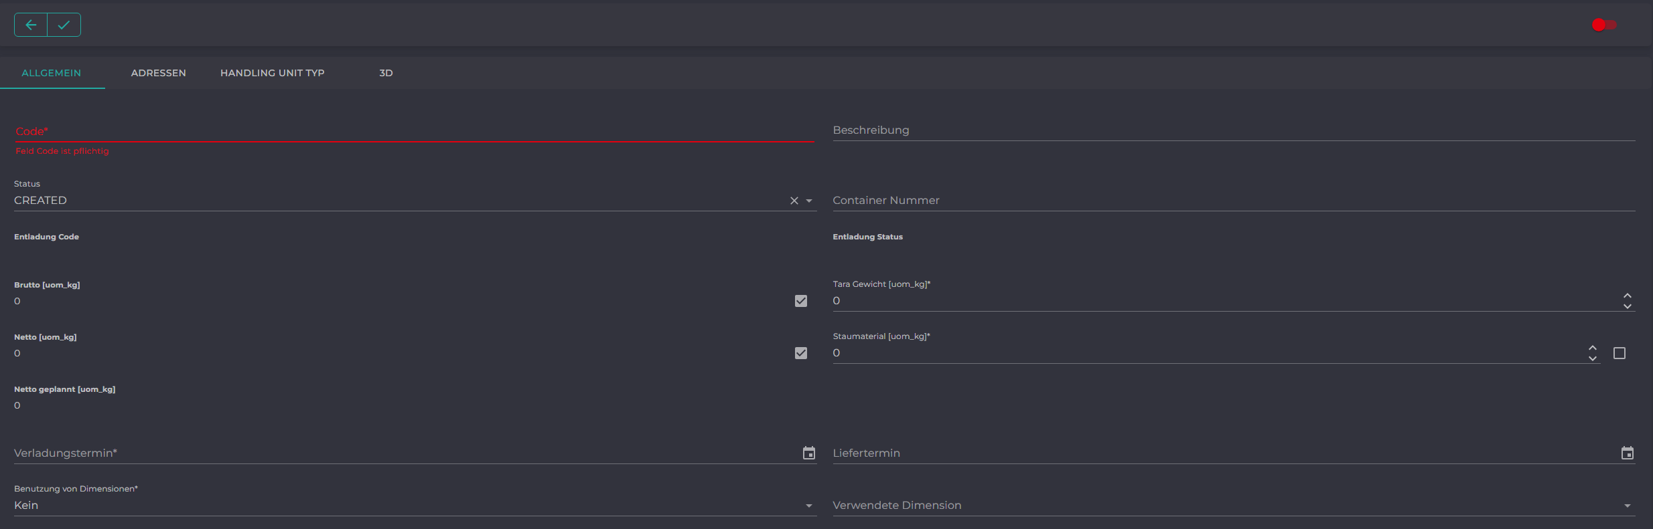Clear the Status field with the X icon
1653x529 pixels.
click(x=794, y=201)
